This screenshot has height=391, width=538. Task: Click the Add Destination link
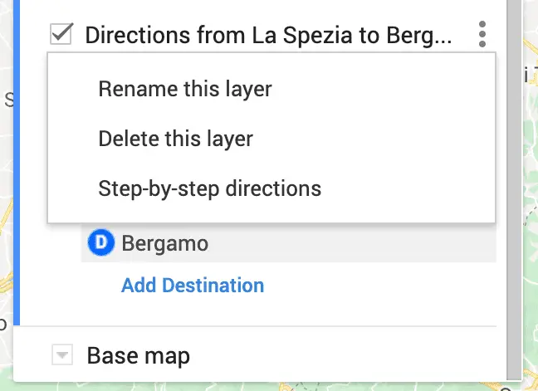[x=193, y=285]
